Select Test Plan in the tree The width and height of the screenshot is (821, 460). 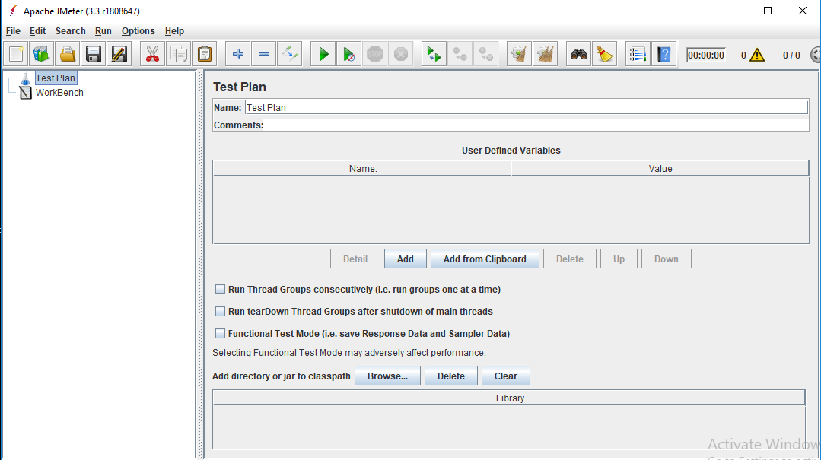pyautogui.click(x=56, y=78)
